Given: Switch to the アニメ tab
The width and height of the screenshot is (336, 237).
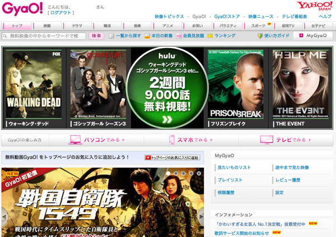Looking at the screenshot, I should [x=167, y=26].
